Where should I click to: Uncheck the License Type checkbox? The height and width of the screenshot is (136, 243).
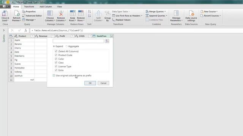point(56,66)
